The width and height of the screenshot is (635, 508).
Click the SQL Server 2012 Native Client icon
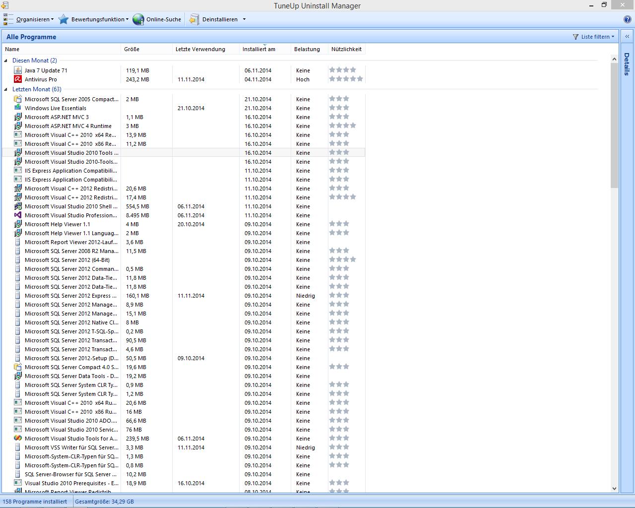coord(18,322)
